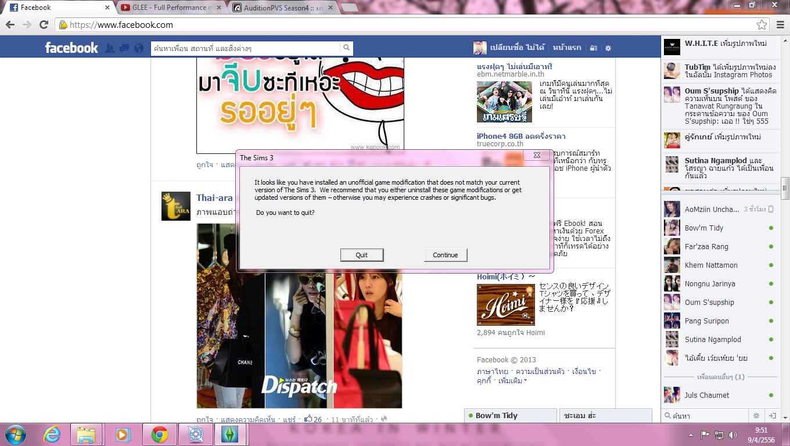Open the Bow'm Tidy chat tab at the bottom
The width and height of the screenshot is (790, 446).
(x=511, y=416)
